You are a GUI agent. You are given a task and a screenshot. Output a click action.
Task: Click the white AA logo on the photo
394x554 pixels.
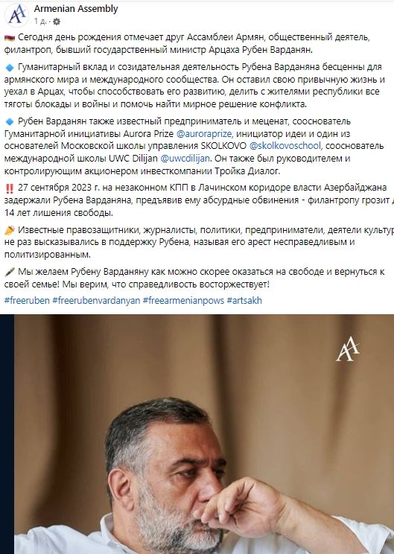[x=347, y=348]
